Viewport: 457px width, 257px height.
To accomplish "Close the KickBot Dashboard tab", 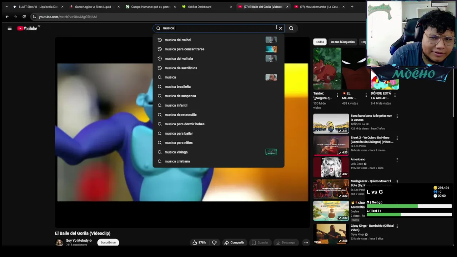I will [231, 6].
